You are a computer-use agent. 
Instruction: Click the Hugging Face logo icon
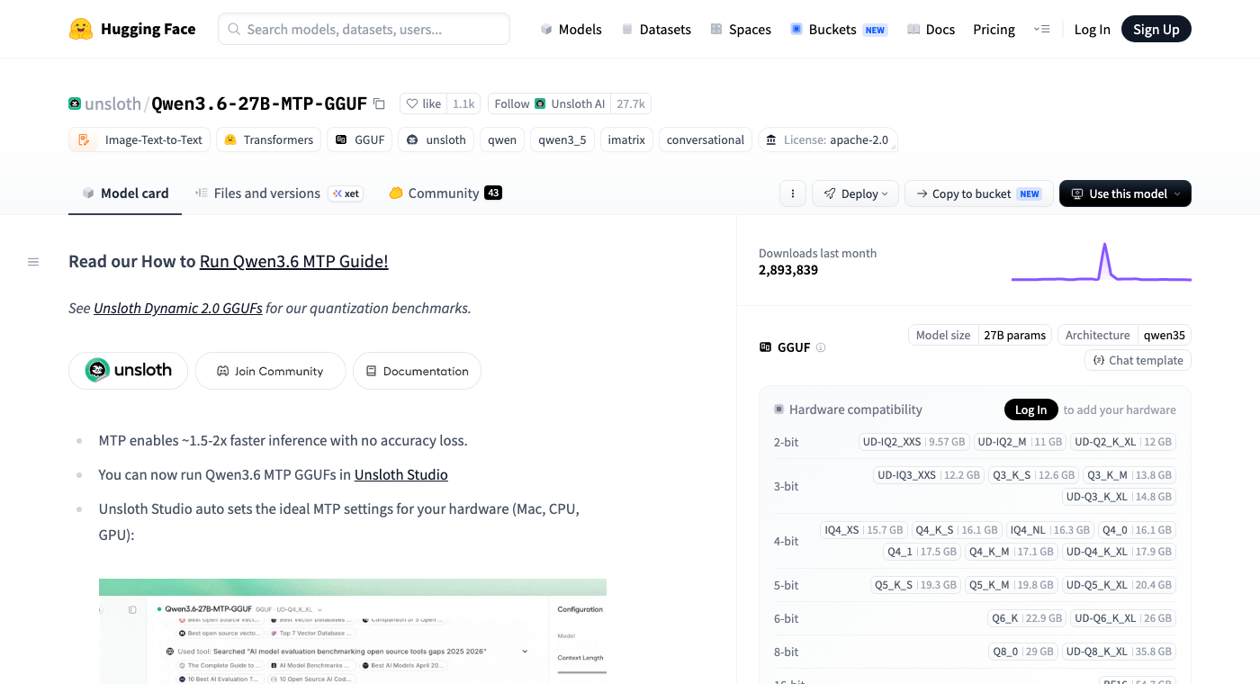point(81,29)
